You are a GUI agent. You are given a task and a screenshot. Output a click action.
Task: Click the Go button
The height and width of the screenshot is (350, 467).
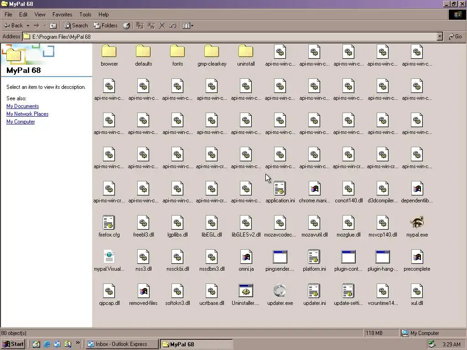pyautogui.click(x=455, y=36)
